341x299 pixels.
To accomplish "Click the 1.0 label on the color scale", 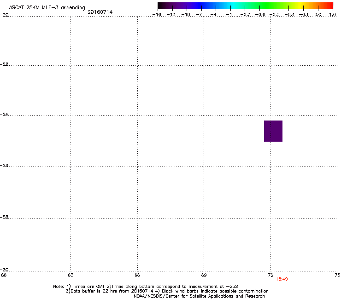I will pos(333,15).
